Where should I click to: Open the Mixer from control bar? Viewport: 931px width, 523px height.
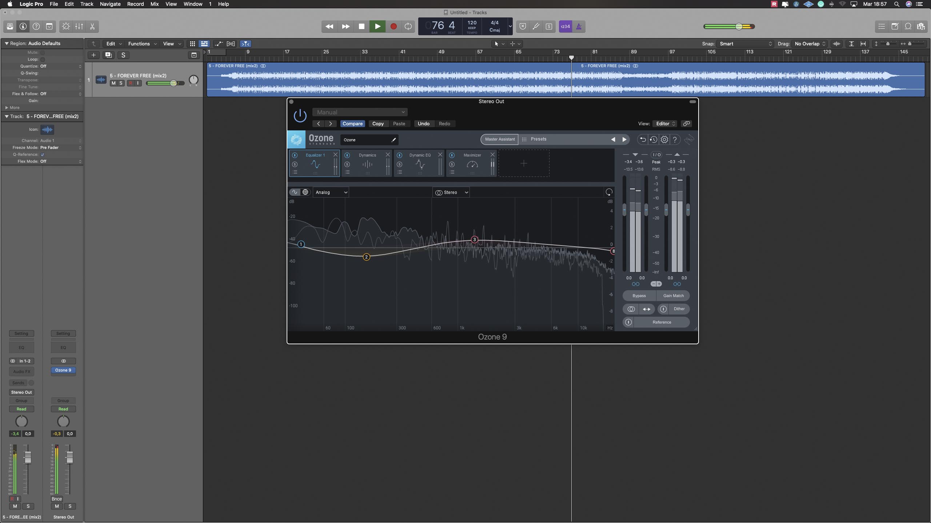[79, 27]
